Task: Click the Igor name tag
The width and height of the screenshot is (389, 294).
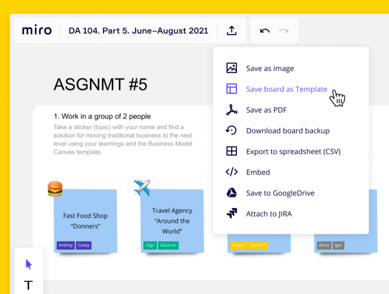Action: pos(338,245)
